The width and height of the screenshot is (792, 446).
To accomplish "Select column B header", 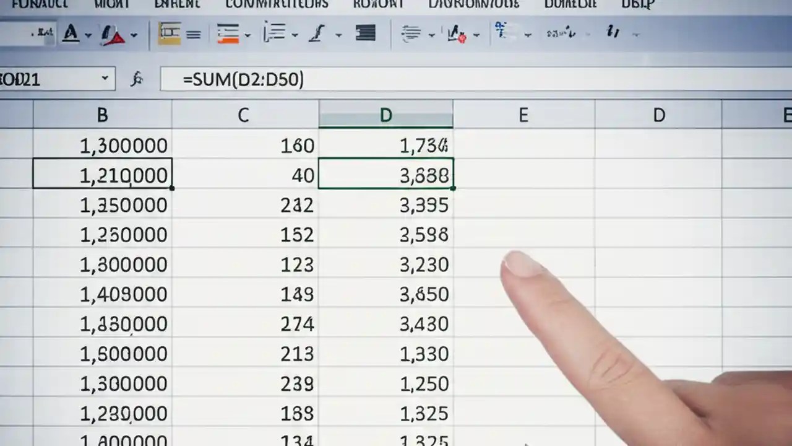I will tap(101, 115).
